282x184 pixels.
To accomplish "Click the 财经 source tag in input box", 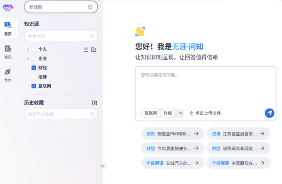I will tap(168, 113).
